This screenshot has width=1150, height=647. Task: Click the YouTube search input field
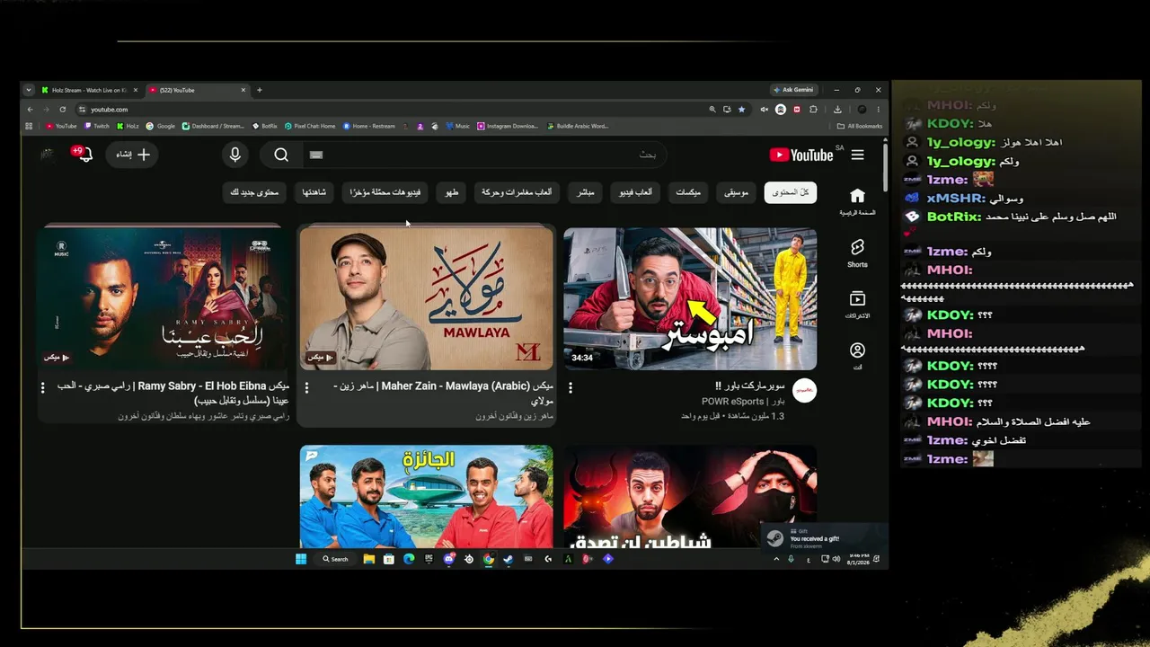pos(483,155)
